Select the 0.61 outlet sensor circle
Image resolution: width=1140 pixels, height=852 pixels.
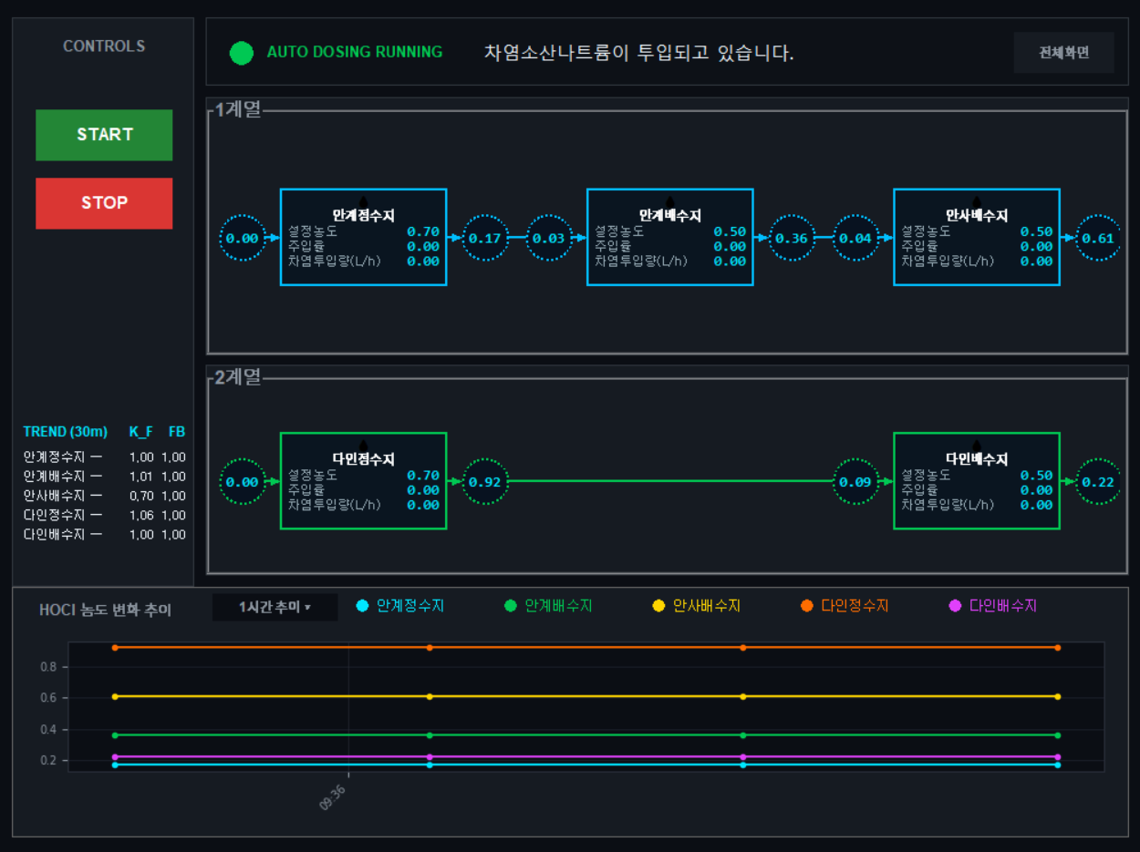tap(1099, 239)
